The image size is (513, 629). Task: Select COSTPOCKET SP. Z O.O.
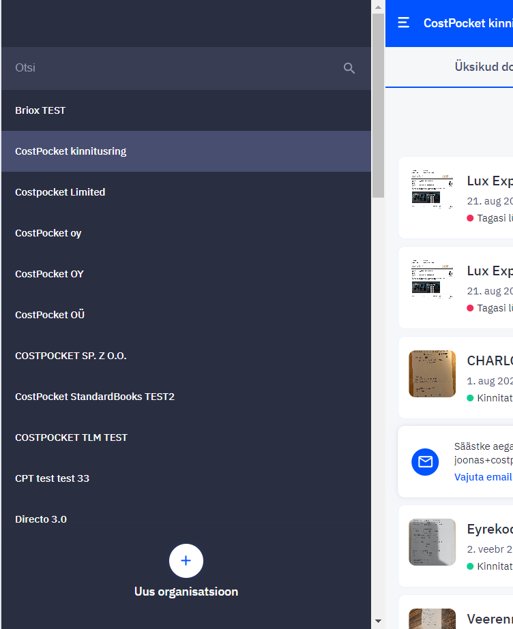click(x=186, y=356)
